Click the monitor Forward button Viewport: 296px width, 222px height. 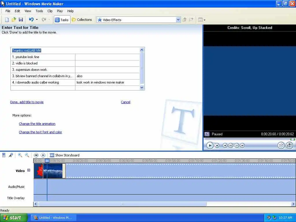(x=243, y=146)
